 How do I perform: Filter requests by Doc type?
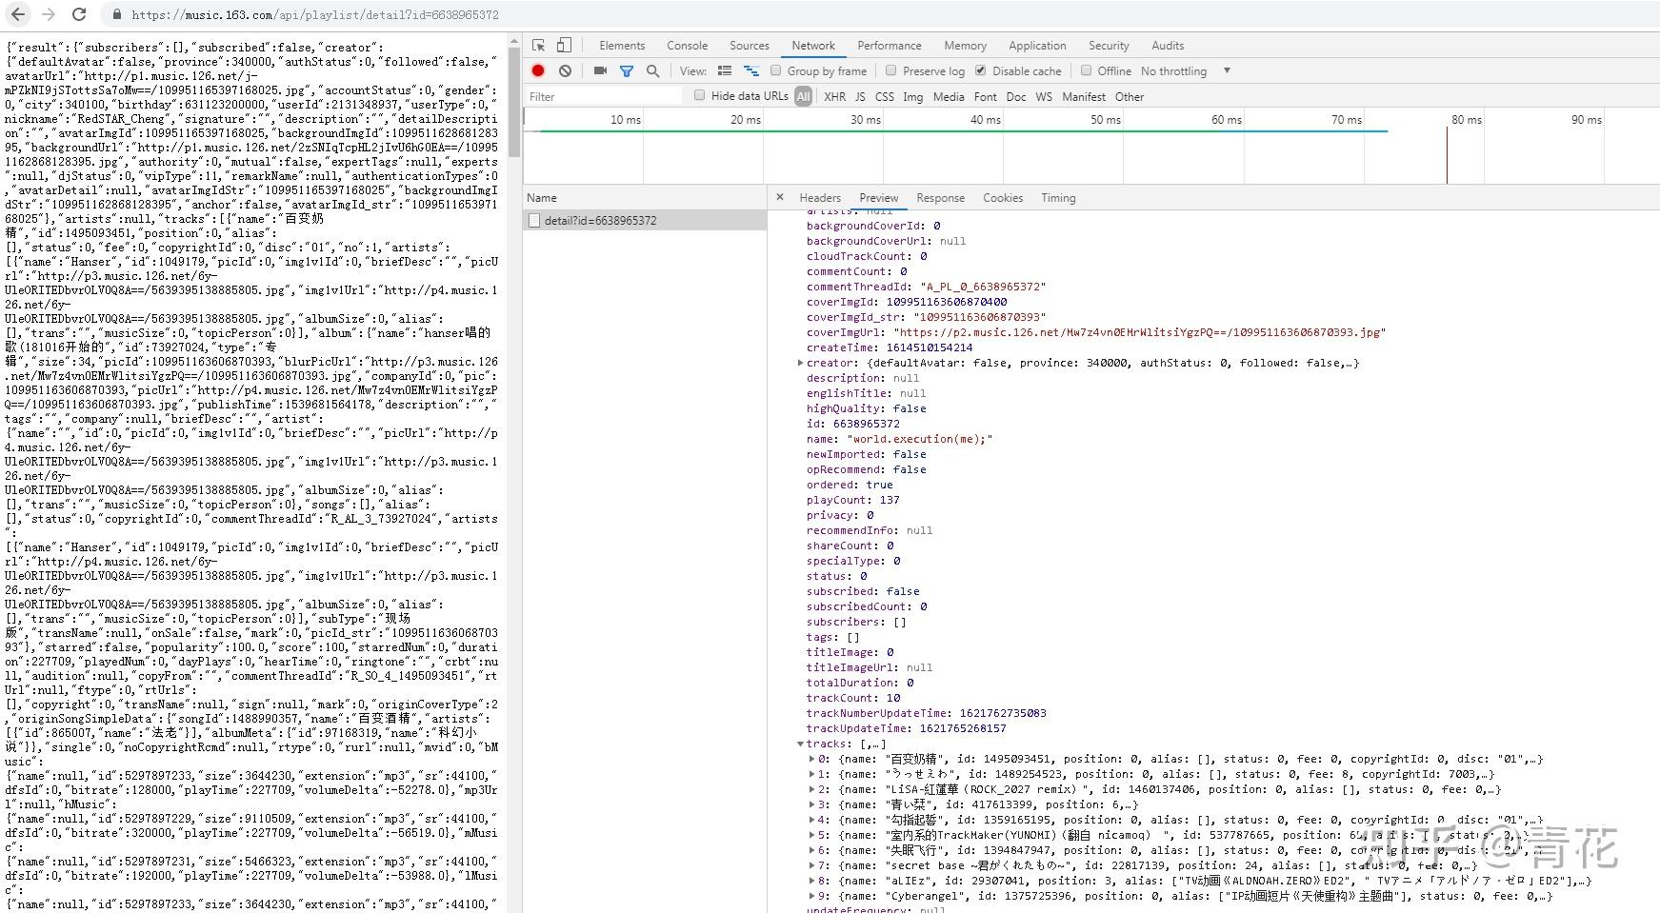(1016, 96)
